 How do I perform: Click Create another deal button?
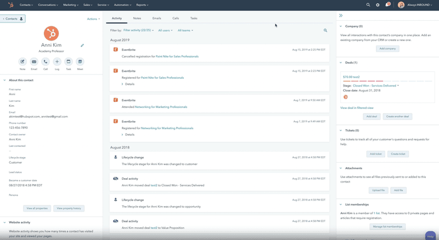(x=397, y=116)
